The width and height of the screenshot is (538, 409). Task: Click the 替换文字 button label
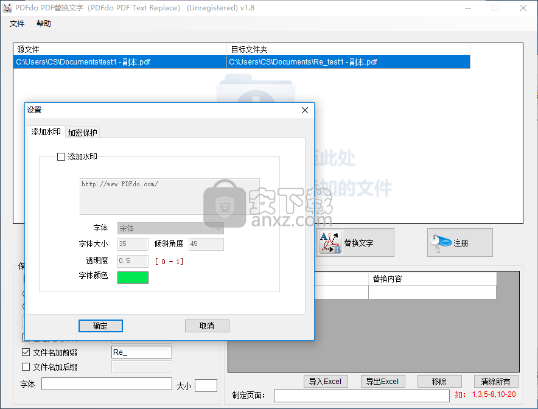[x=358, y=243]
